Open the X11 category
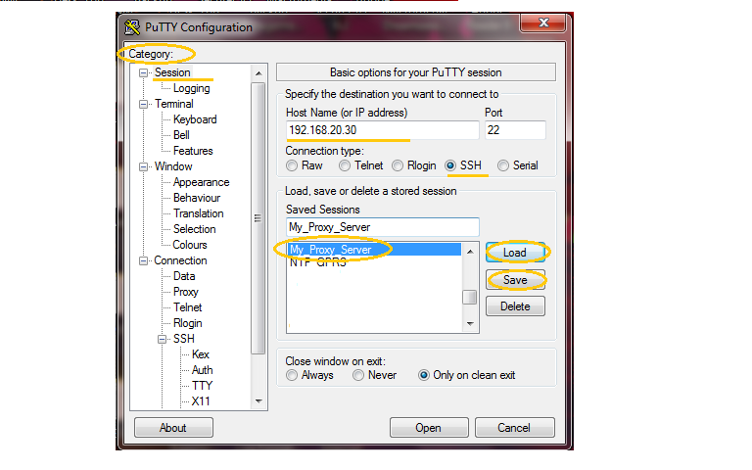The width and height of the screenshot is (752, 470). (201, 401)
